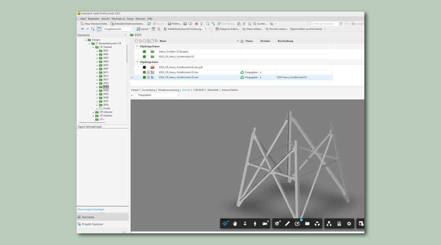Open the viewer settings gear
The height and width of the screenshot is (245, 441).
tap(349, 223)
